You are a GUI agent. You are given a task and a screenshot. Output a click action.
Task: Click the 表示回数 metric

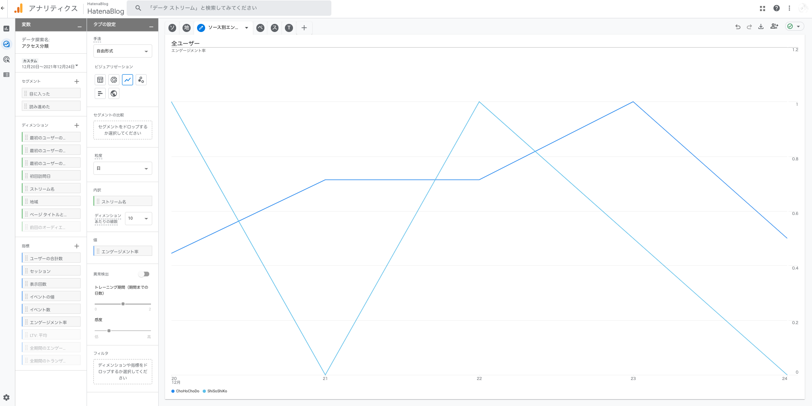[x=51, y=284]
